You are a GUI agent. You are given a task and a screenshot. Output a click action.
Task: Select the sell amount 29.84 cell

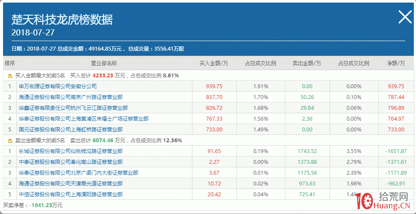click(307, 108)
